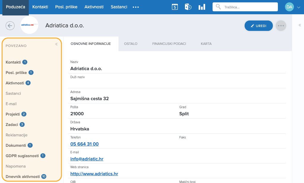
Task: Click the Naziv value Adriatica d.o.o.
Action: [x=86, y=69]
